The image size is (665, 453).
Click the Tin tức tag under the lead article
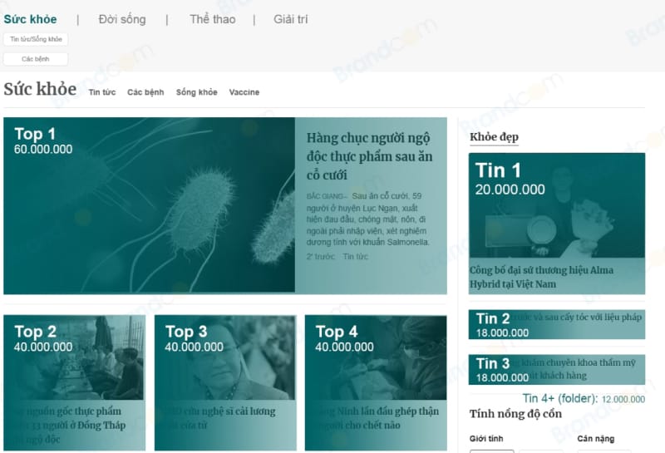tap(355, 257)
